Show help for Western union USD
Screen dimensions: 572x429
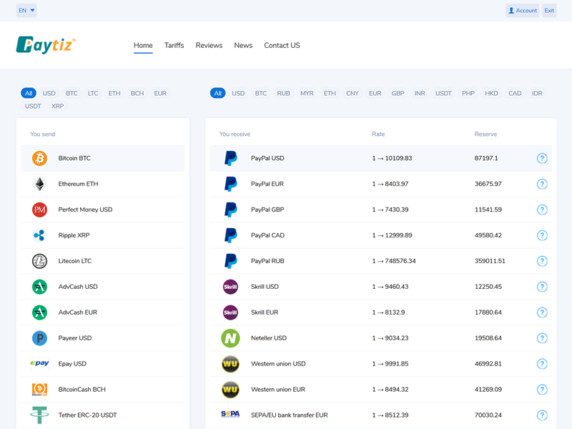point(542,364)
